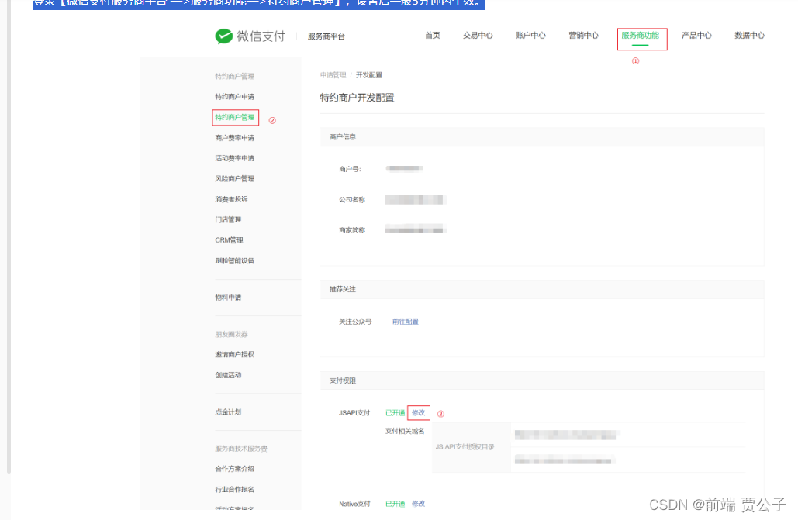
Task: Switch to 交易中心 in the top navigation
Action: [x=478, y=35]
